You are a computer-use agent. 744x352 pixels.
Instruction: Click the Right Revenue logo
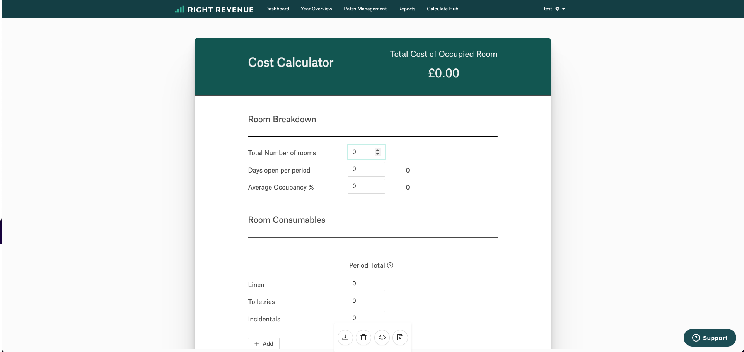pyautogui.click(x=214, y=9)
